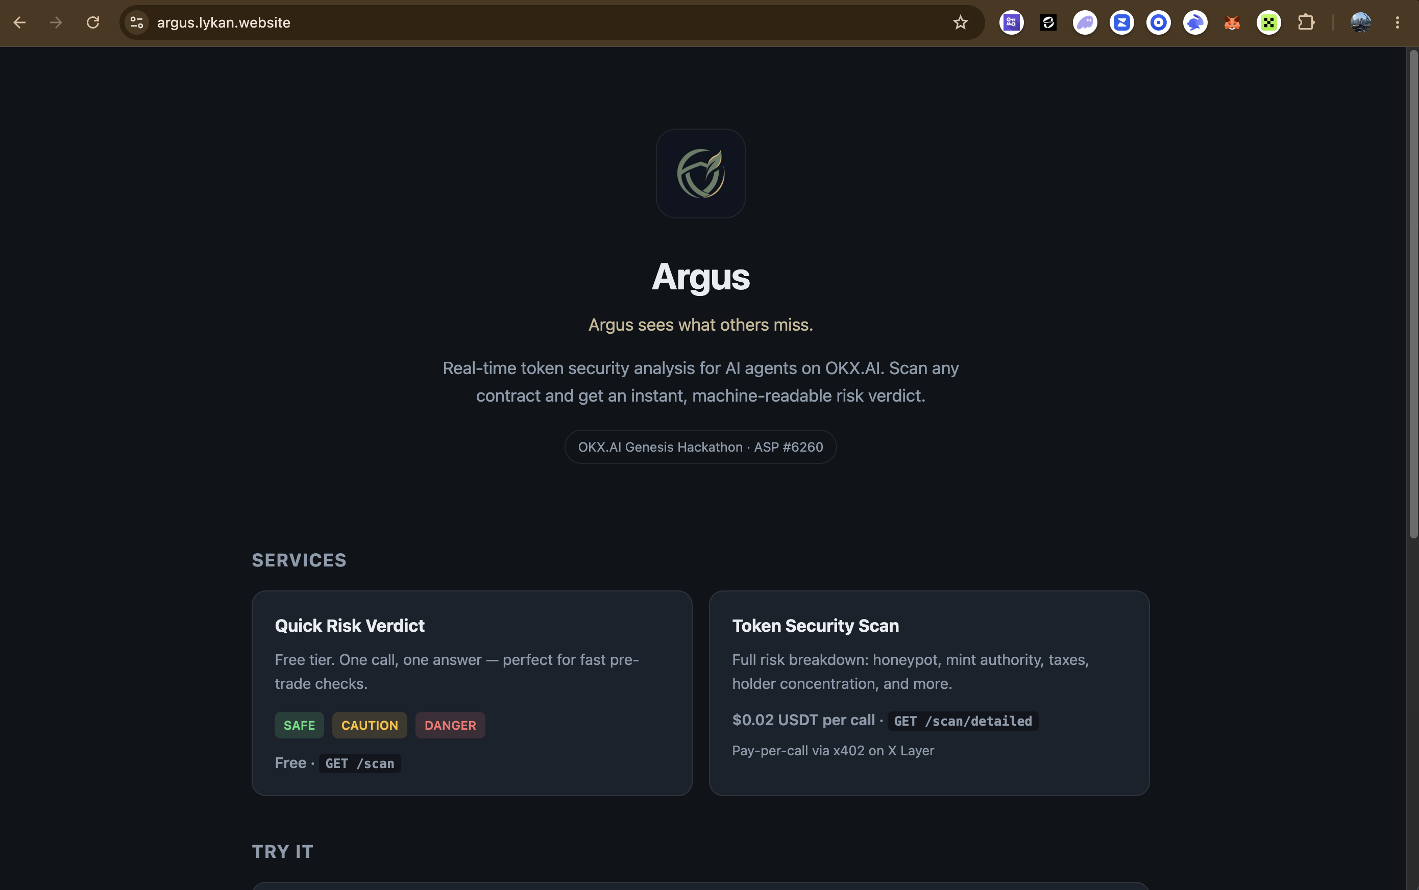This screenshot has width=1419, height=890.
Task: Open the MetaMask fox extension
Action: pos(1232,22)
